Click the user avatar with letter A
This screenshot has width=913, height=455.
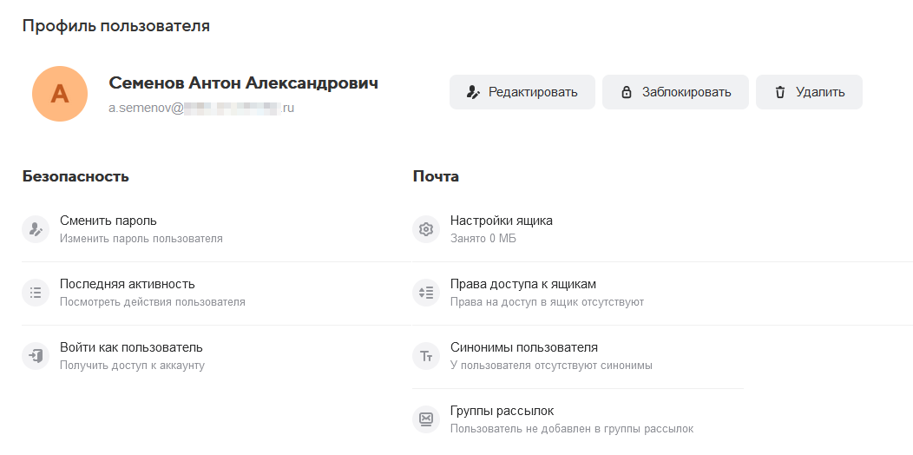point(59,94)
